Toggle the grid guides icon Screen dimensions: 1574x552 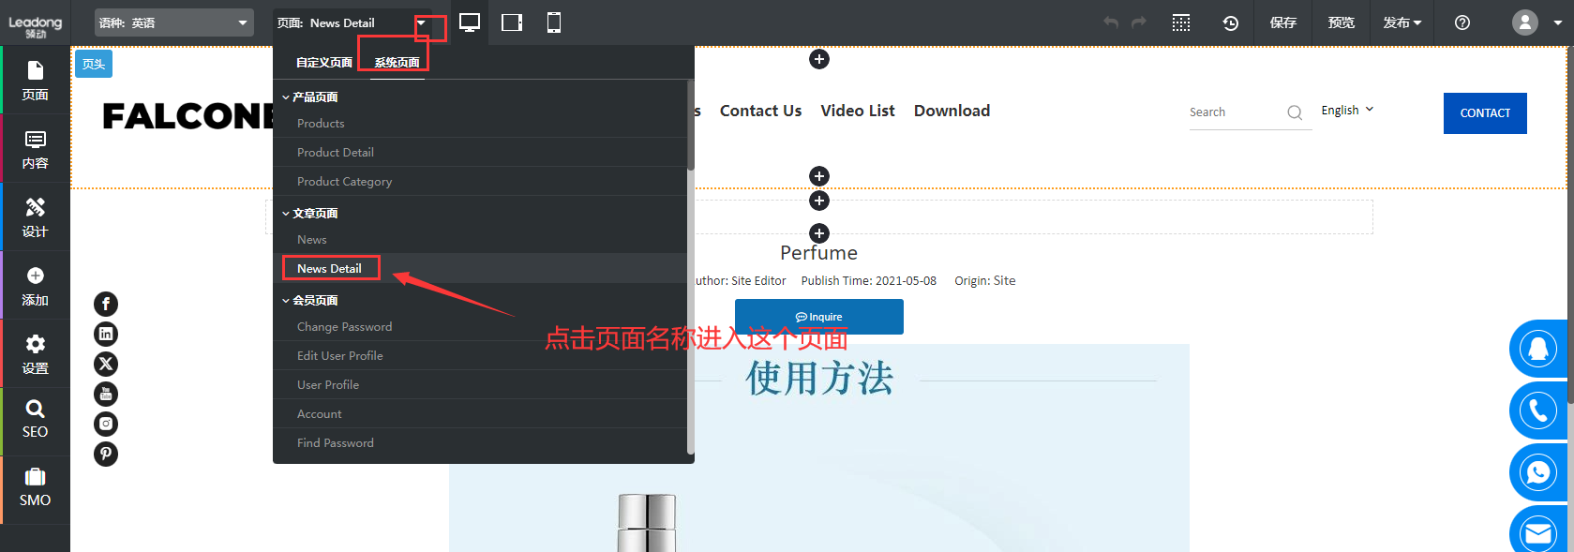1181,22
